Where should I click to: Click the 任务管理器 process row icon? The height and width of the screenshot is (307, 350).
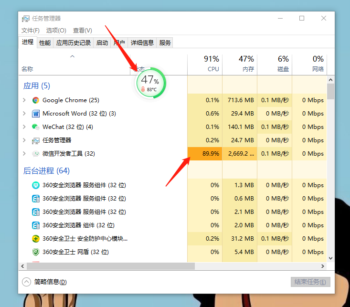tap(36, 140)
